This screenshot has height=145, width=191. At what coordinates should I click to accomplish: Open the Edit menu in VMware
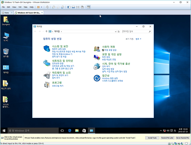pyautogui.click(x=8, y=7)
